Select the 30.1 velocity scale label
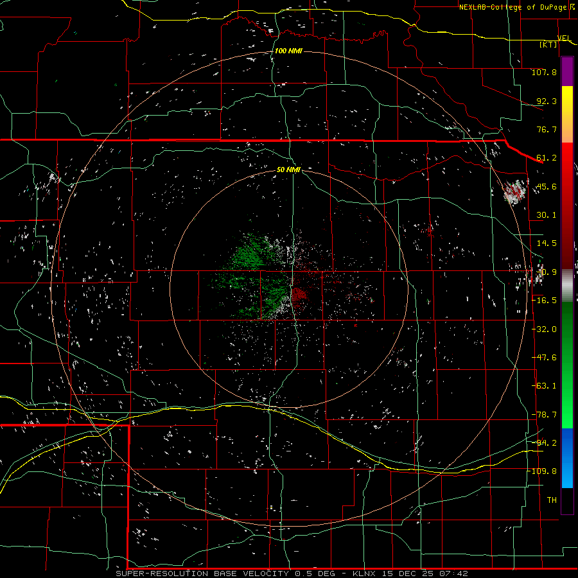Image resolution: width=578 pixels, height=578 pixels. pyautogui.click(x=547, y=215)
